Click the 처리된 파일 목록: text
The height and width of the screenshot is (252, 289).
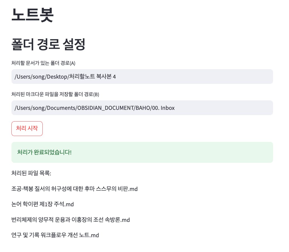31,173
